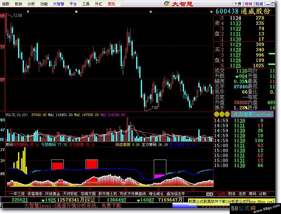The width and height of the screenshot is (281, 214).
Task: Click the 大赛 button in title bar
Action: point(238,4)
